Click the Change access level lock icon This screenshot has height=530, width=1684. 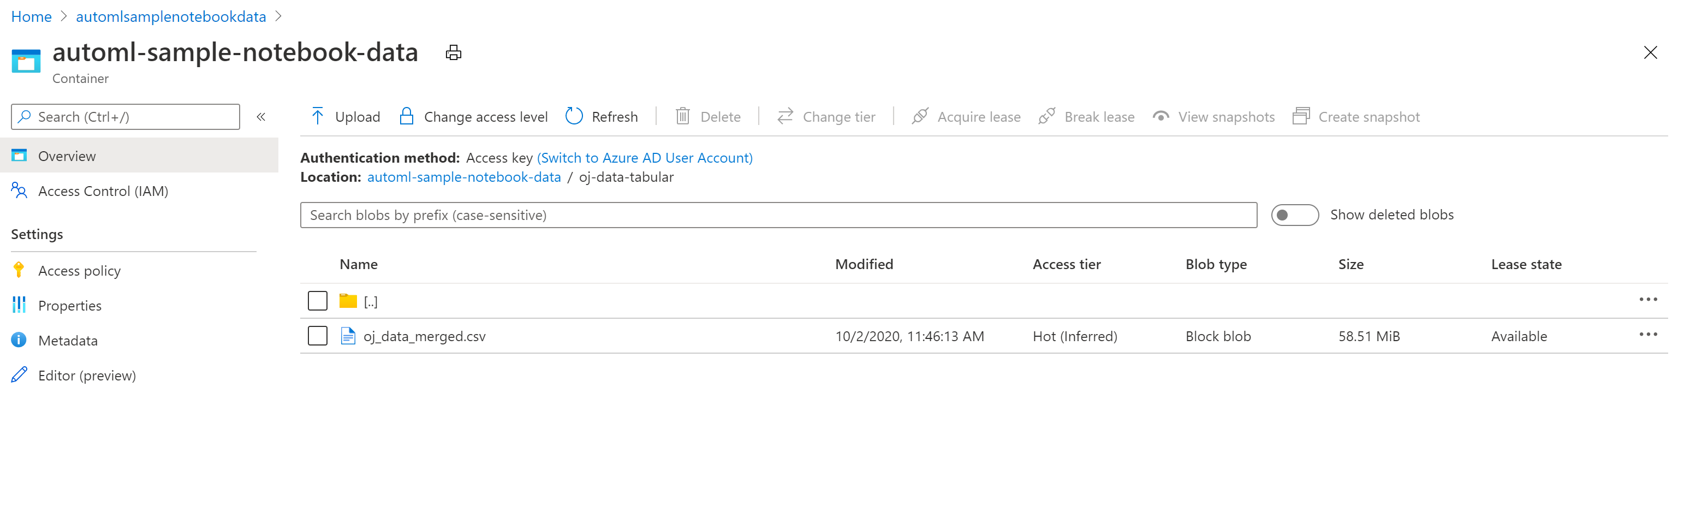(x=407, y=116)
